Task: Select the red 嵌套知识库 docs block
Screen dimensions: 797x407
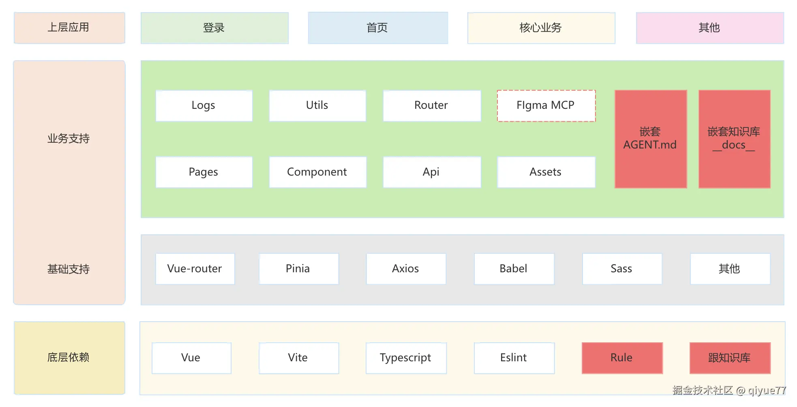Action: point(734,139)
